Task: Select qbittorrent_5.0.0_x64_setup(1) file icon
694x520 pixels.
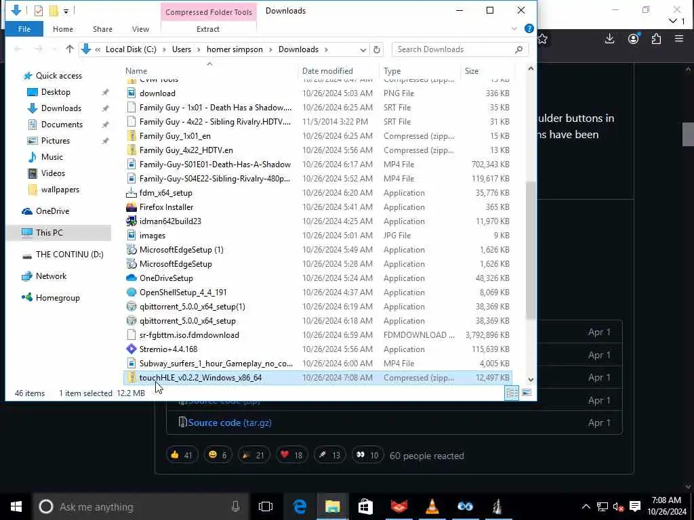Action: tap(131, 307)
